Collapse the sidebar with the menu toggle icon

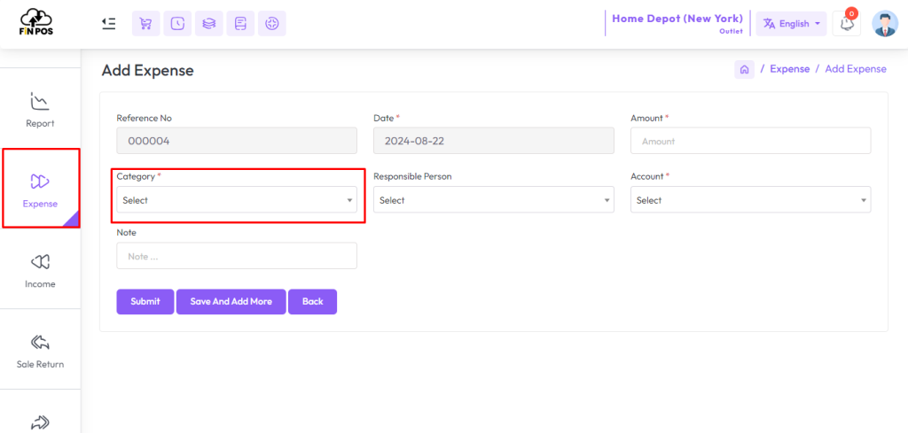point(108,24)
